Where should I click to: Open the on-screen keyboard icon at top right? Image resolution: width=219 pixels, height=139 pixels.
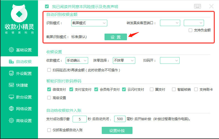click(x=197, y=6)
